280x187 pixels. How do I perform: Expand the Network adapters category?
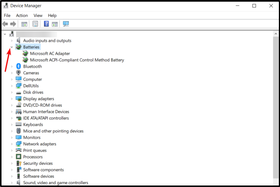point(12,144)
